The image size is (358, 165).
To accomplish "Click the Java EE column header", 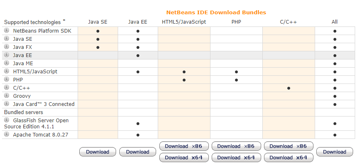I will [x=138, y=22].
